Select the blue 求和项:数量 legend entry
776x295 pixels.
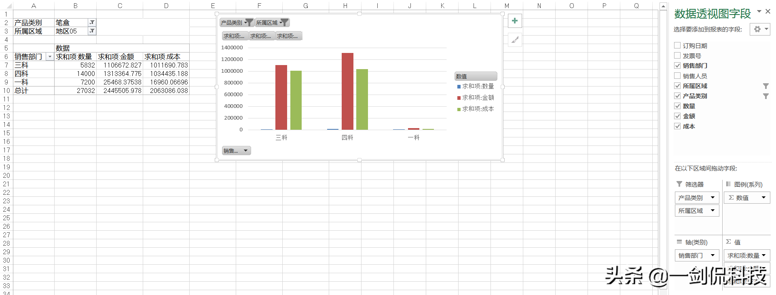point(476,86)
